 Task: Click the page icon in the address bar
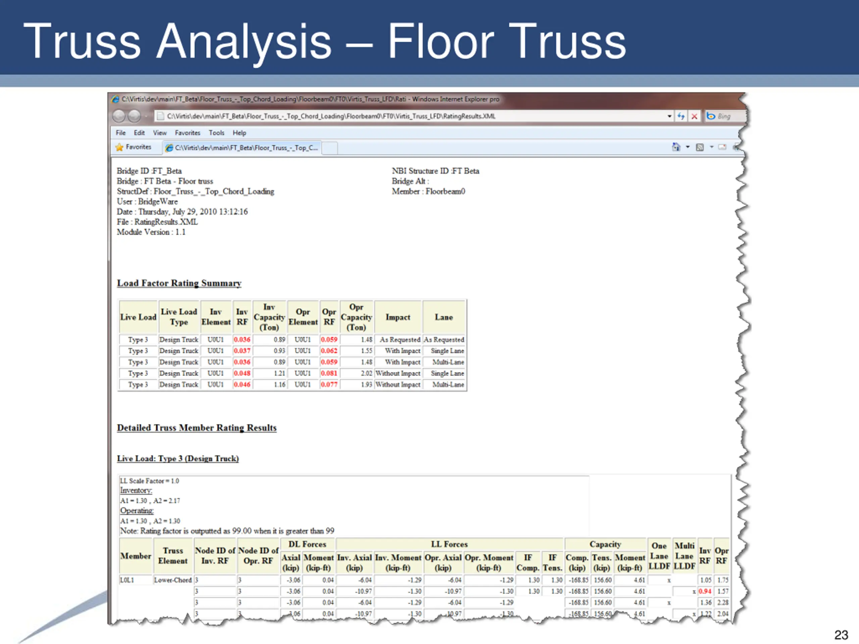point(161,116)
